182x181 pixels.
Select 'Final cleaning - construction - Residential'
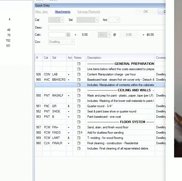coord(113,143)
